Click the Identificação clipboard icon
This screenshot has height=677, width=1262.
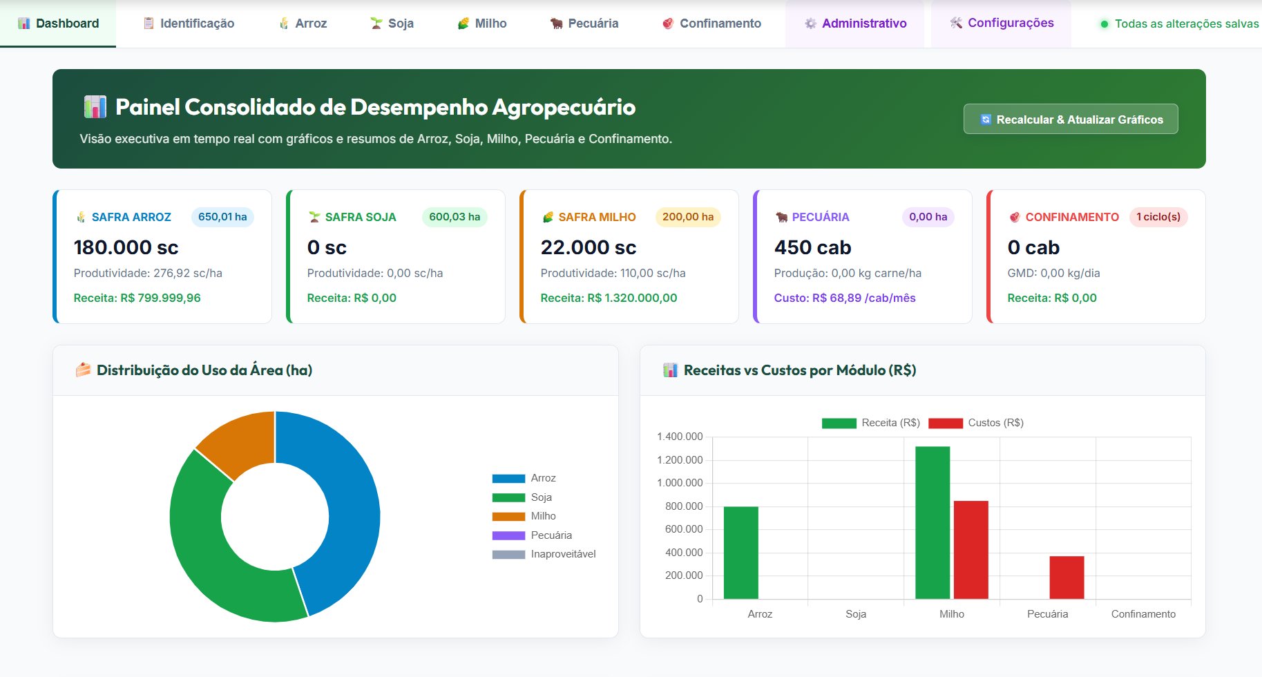[149, 23]
